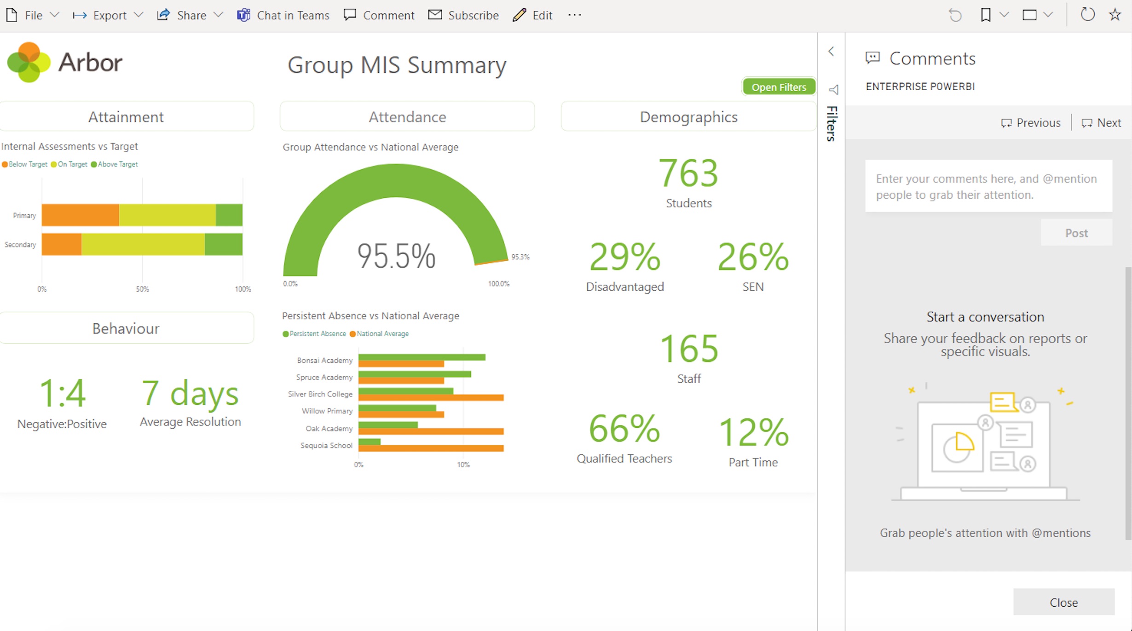Click the view mode icon
Screen dimensions: 1132x631
1030,15
